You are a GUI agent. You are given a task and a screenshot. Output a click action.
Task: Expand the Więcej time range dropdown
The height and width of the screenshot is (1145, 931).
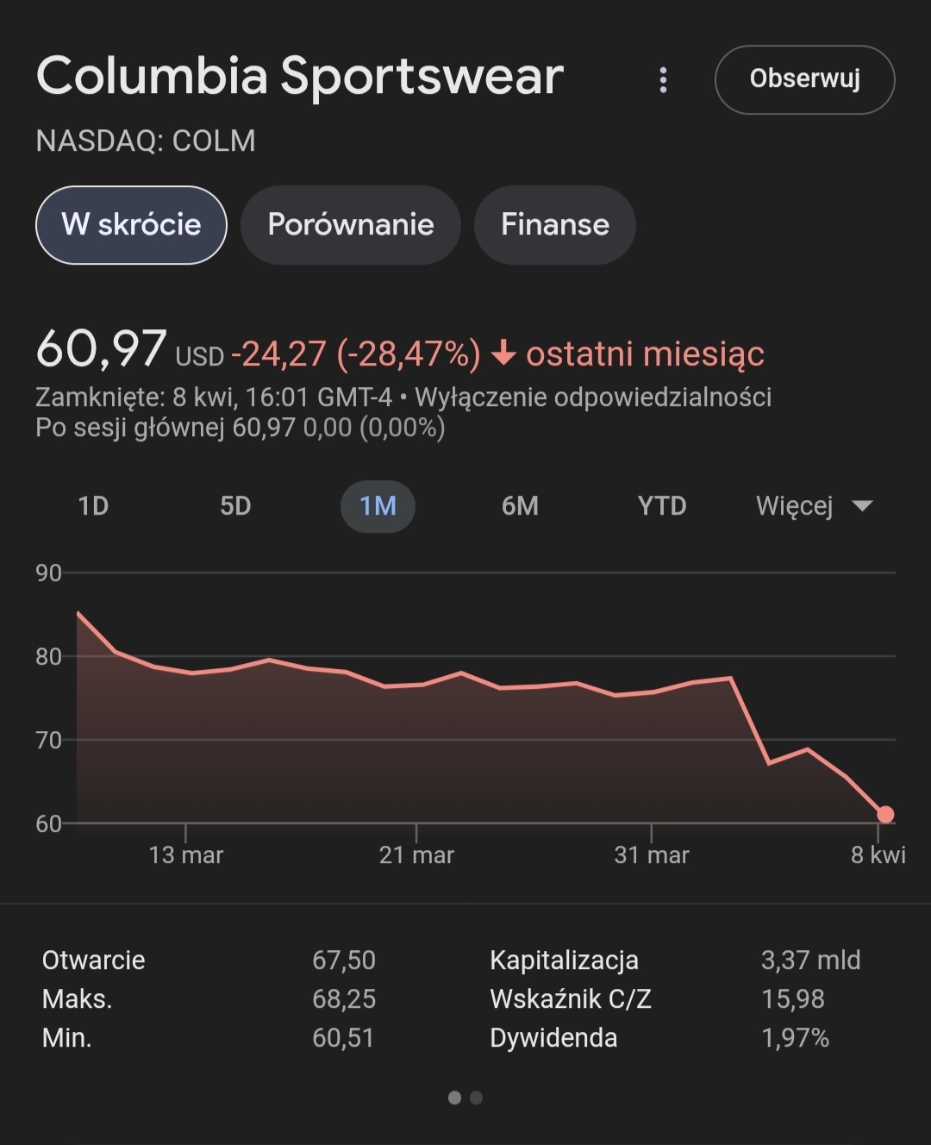coord(814,506)
